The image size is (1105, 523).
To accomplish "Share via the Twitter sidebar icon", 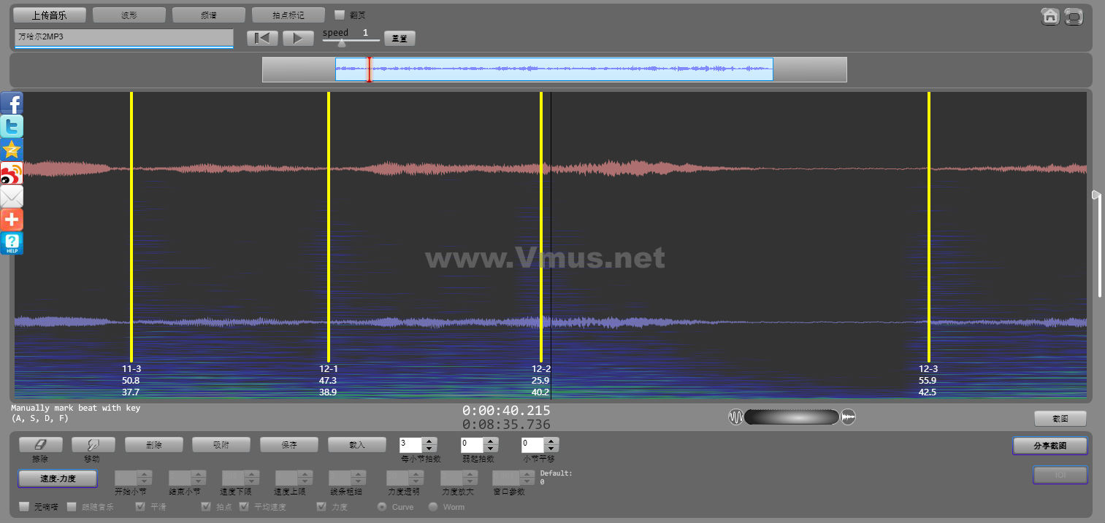I will click(12, 126).
